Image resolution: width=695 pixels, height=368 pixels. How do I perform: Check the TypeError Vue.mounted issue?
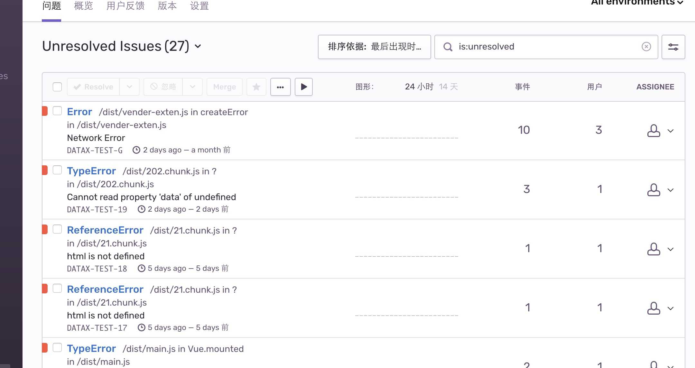click(57, 347)
